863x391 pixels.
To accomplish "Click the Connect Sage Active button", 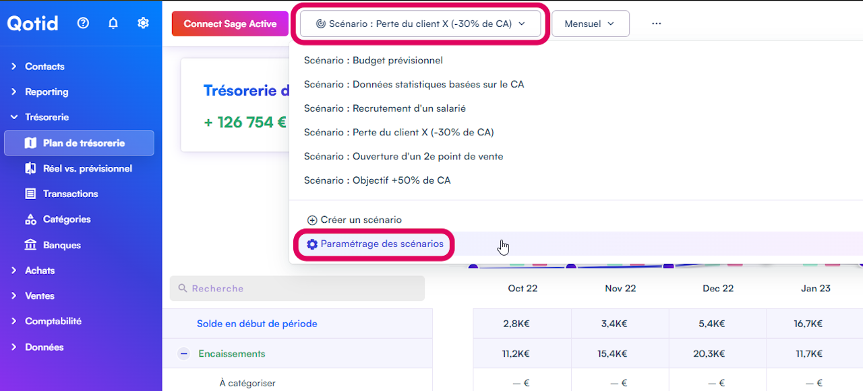I will tap(230, 24).
